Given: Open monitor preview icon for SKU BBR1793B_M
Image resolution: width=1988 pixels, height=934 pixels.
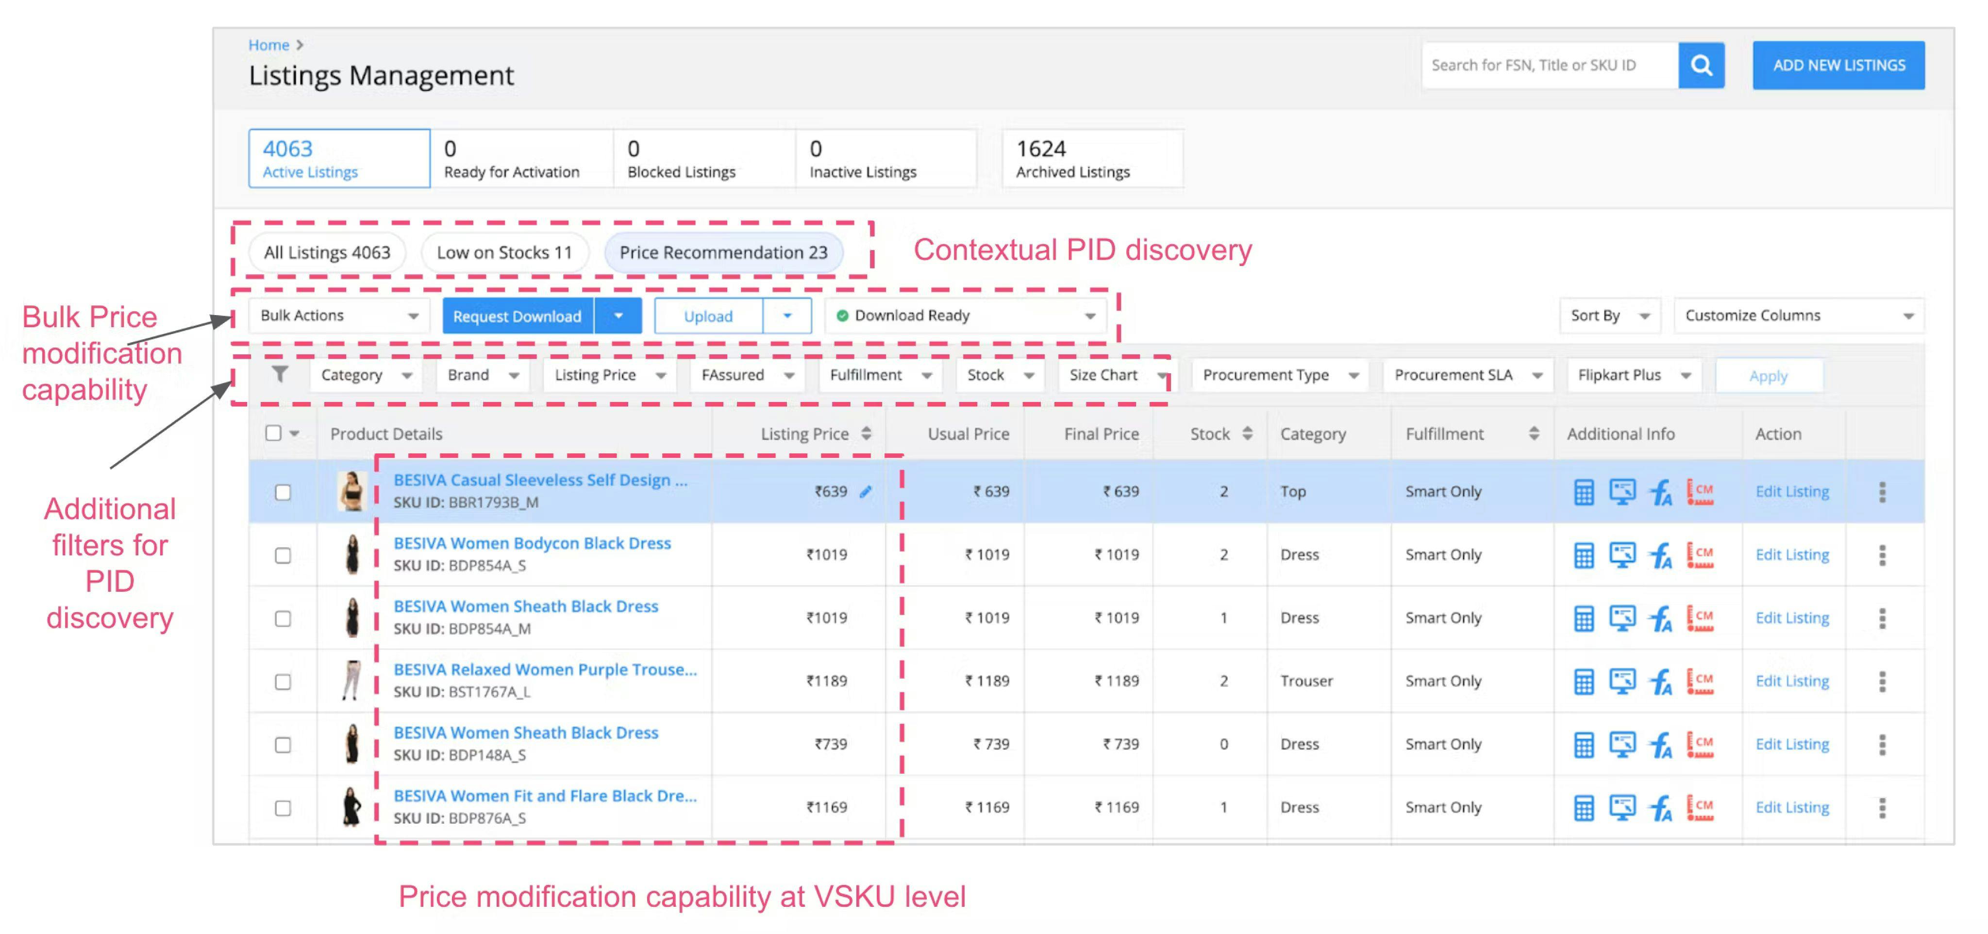Looking at the screenshot, I should coord(1622,492).
